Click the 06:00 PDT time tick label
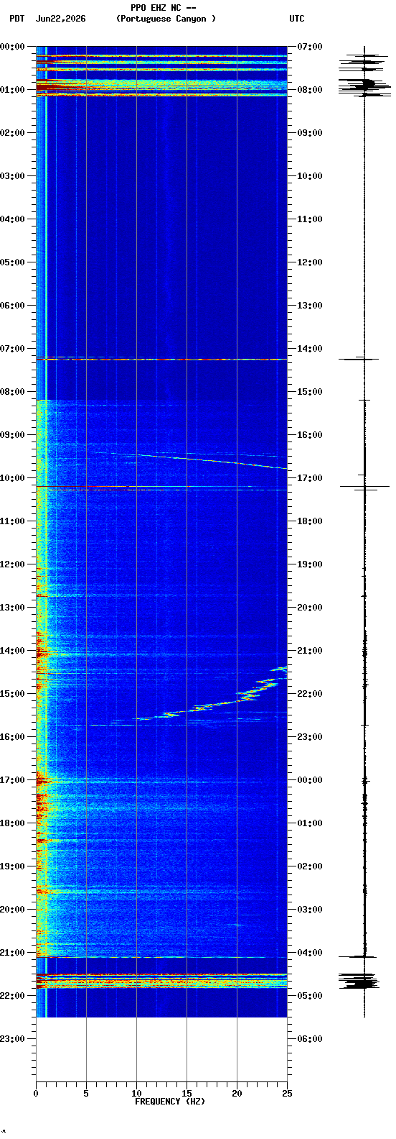Image resolution: width=396 pixels, height=1139 pixels. [12, 306]
